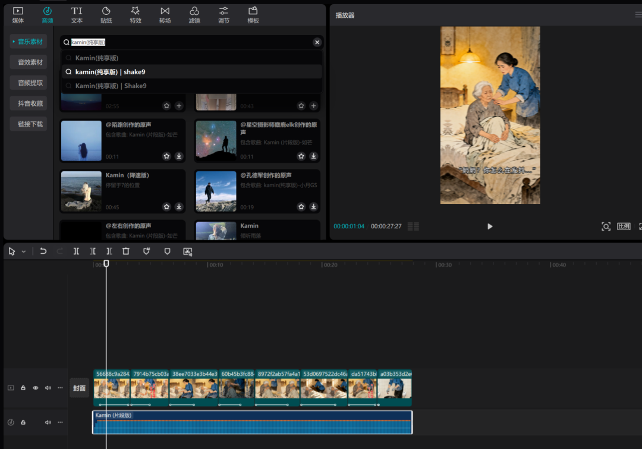Download the @孔德军创作的原声 track

point(314,206)
